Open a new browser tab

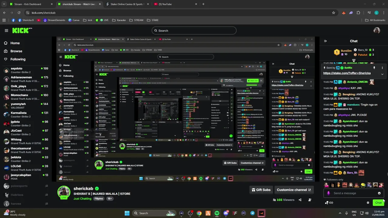(203, 4)
